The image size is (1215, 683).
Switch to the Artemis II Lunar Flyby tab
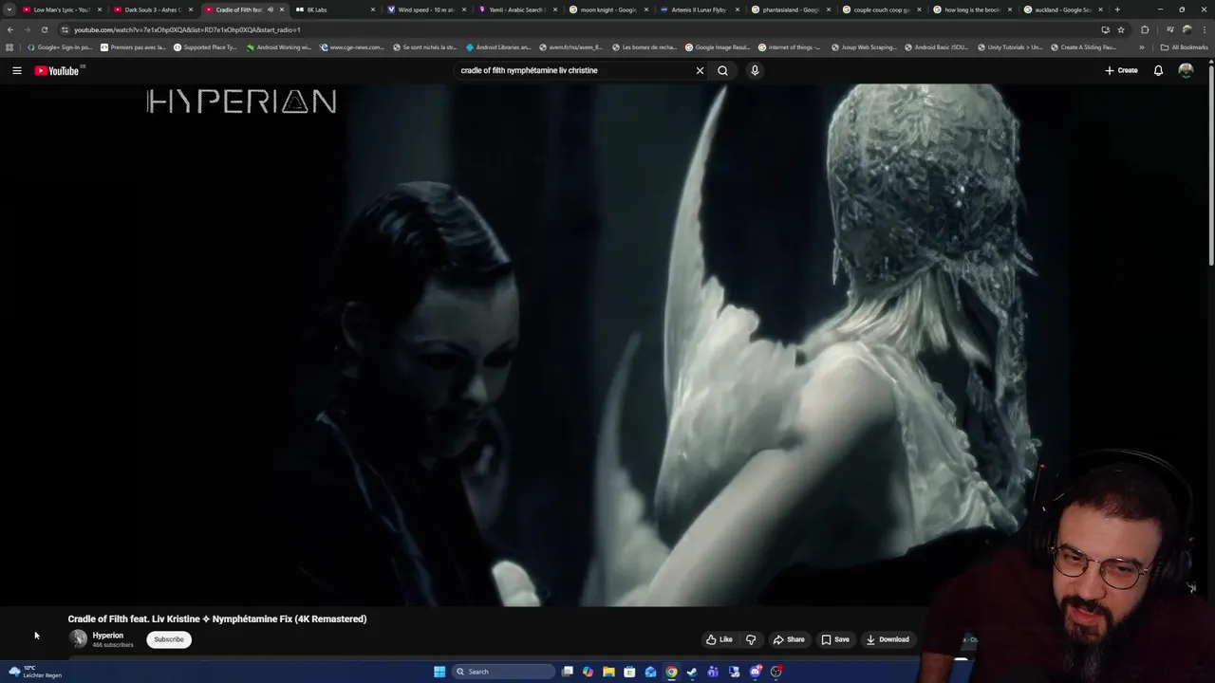coord(699,9)
